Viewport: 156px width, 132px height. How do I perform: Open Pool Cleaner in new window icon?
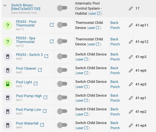click(40, 70)
